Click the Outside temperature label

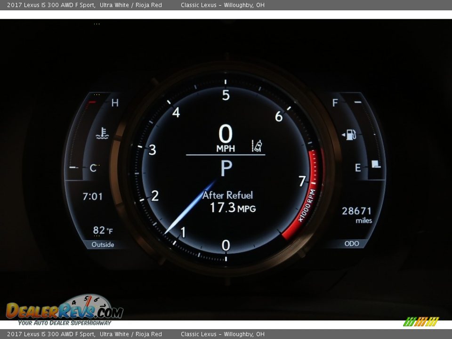tap(103, 244)
